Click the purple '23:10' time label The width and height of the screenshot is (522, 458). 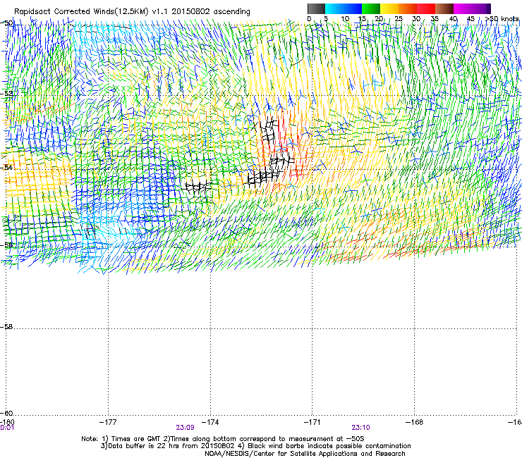pos(360,428)
